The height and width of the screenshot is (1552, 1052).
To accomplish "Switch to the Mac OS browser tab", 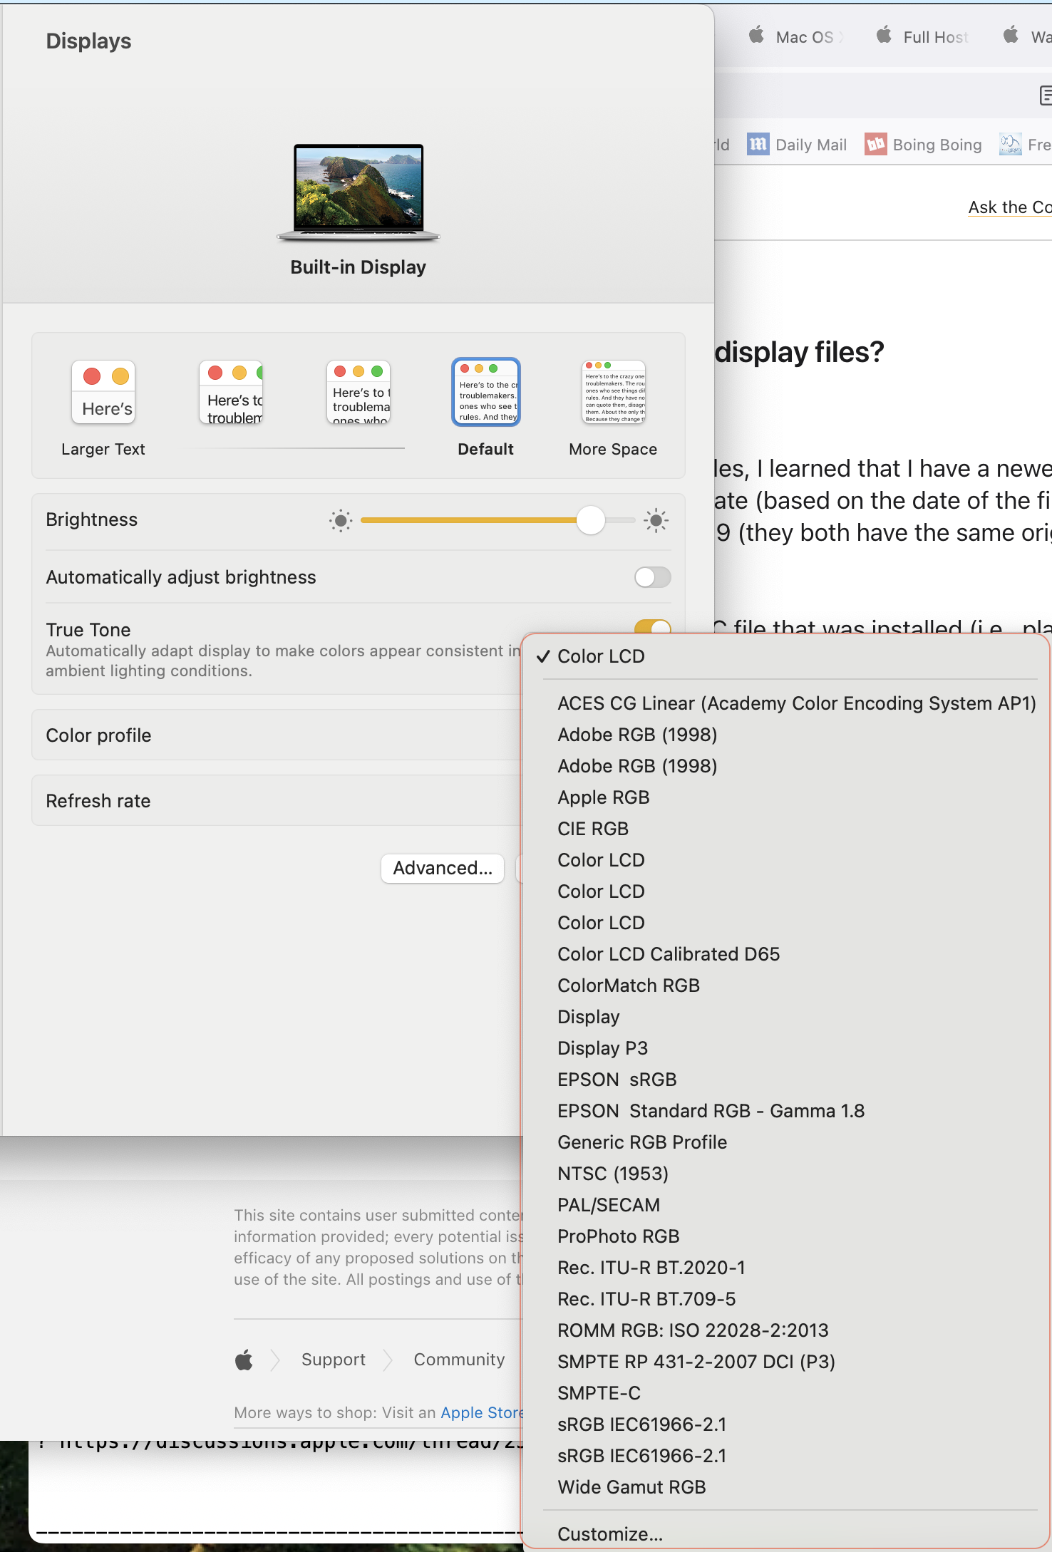I will (x=797, y=37).
